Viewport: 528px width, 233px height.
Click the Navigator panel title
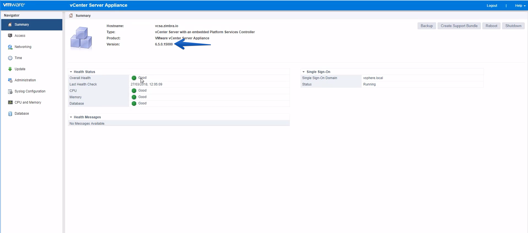(x=12, y=15)
